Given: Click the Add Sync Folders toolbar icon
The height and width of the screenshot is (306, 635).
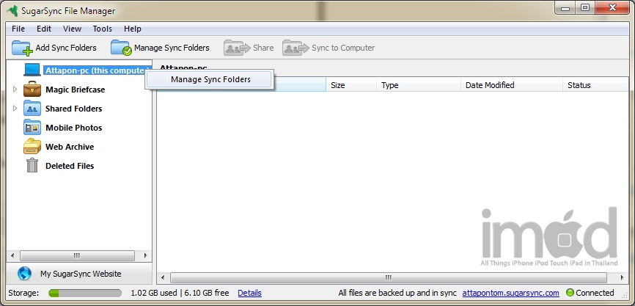Looking at the screenshot, I should [x=23, y=48].
